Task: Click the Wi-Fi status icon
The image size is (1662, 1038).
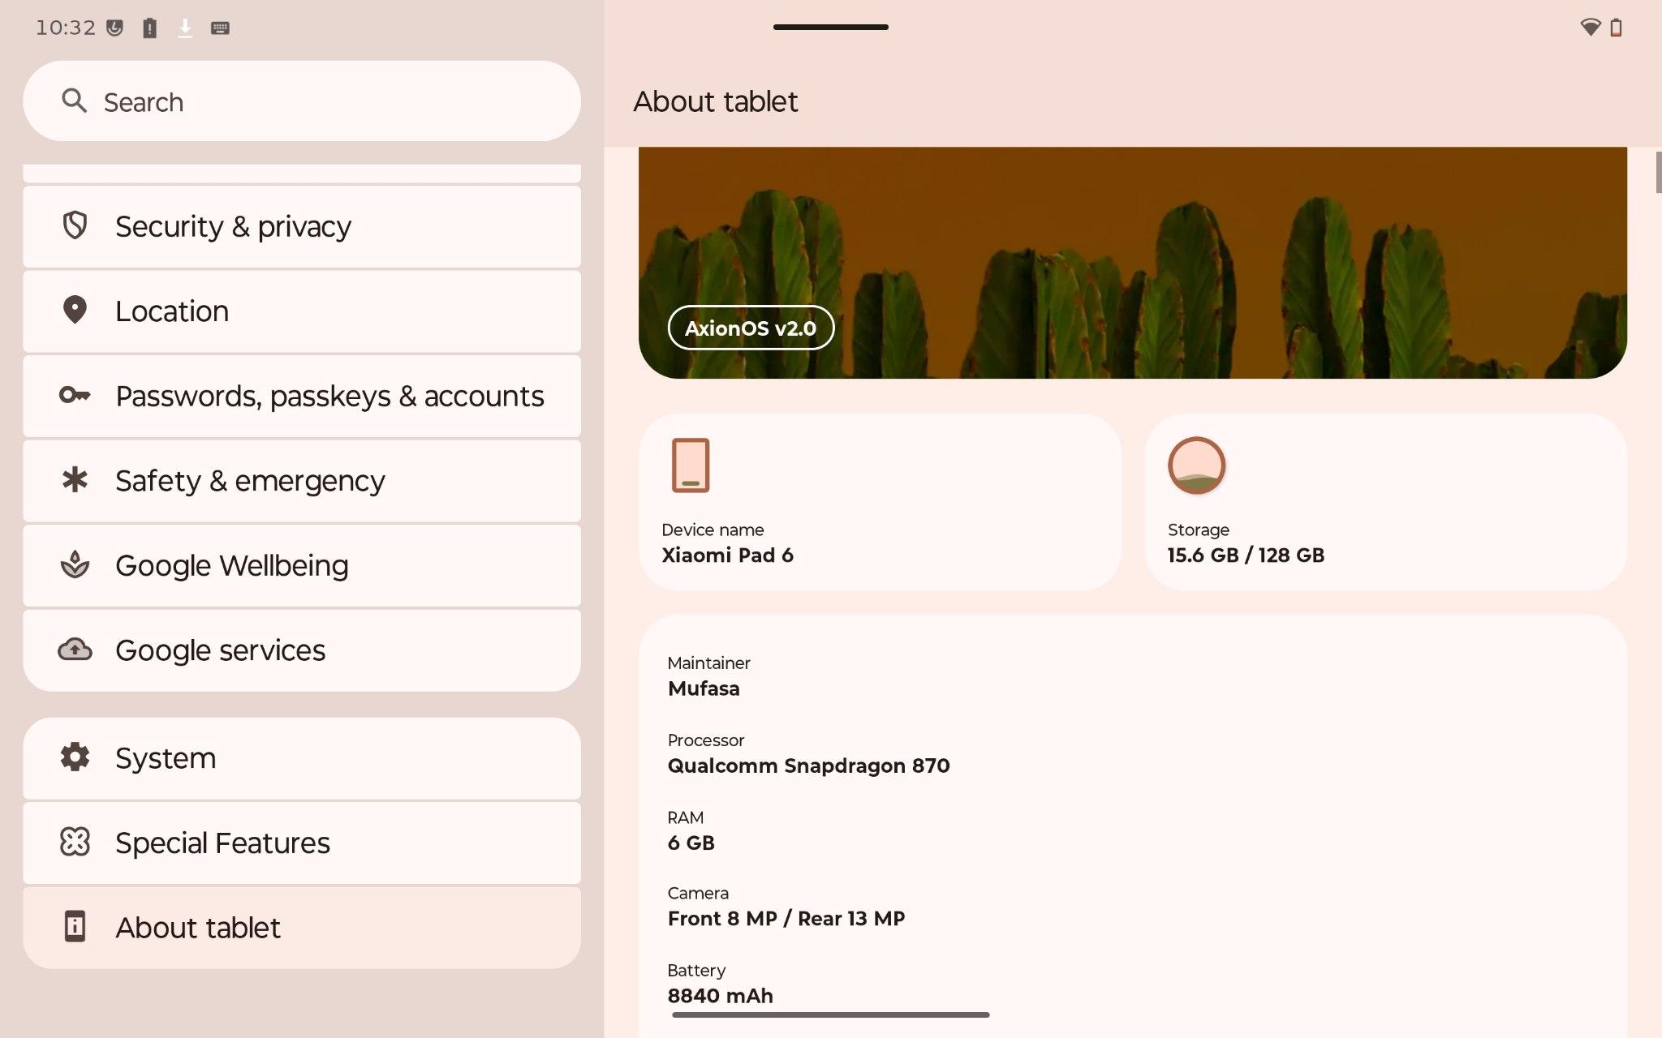Action: click(1590, 28)
